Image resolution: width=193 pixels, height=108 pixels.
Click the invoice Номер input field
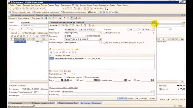[x=70, y=29]
